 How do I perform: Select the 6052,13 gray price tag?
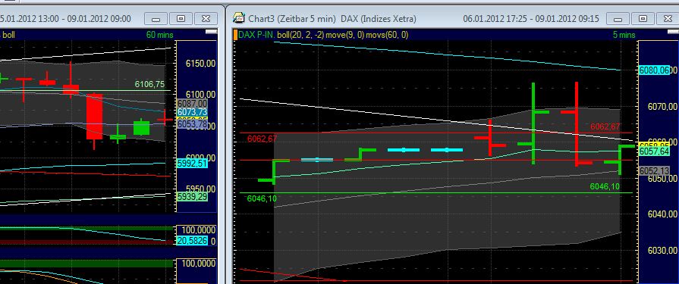point(655,170)
